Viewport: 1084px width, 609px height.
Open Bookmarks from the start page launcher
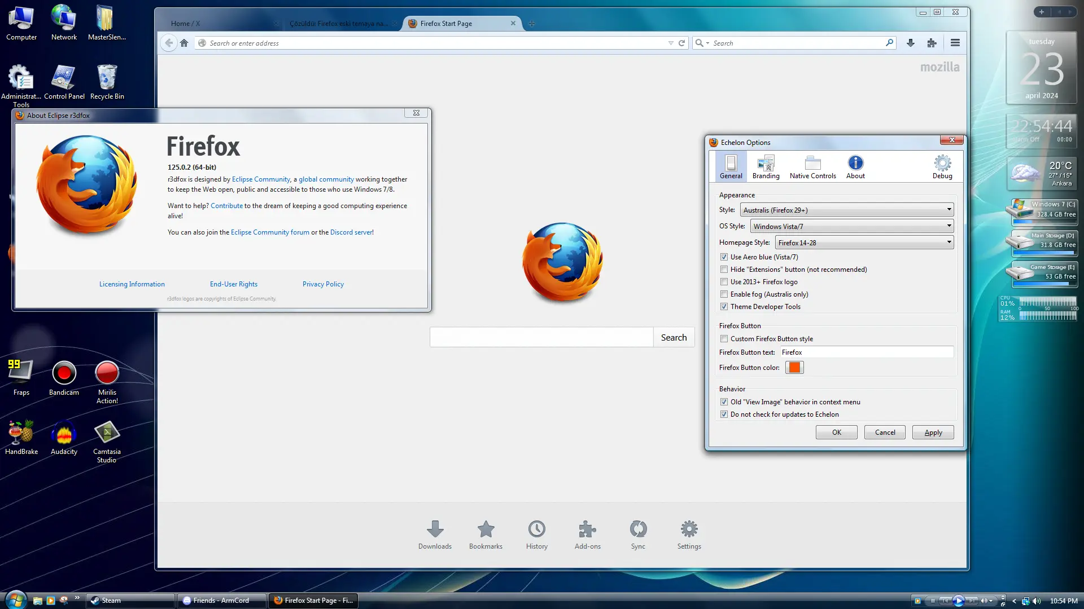tap(486, 535)
